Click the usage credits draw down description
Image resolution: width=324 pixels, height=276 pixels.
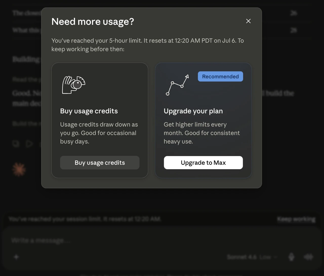[99, 133]
